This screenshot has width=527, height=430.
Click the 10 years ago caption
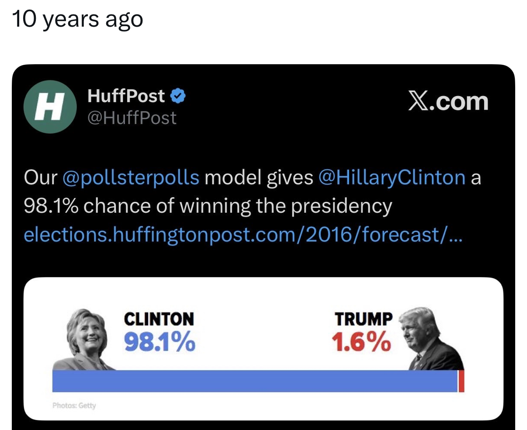pos(78,20)
